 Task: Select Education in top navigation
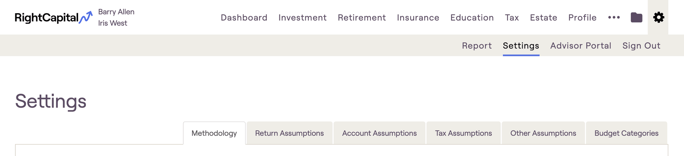click(472, 17)
